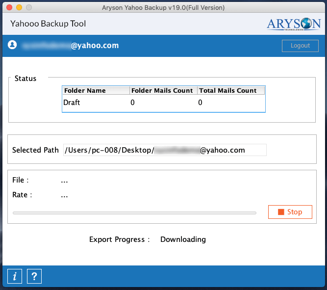Click the Draft row's Folder Mails Count value
This screenshot has width=327, height=290.
[133, 103]
